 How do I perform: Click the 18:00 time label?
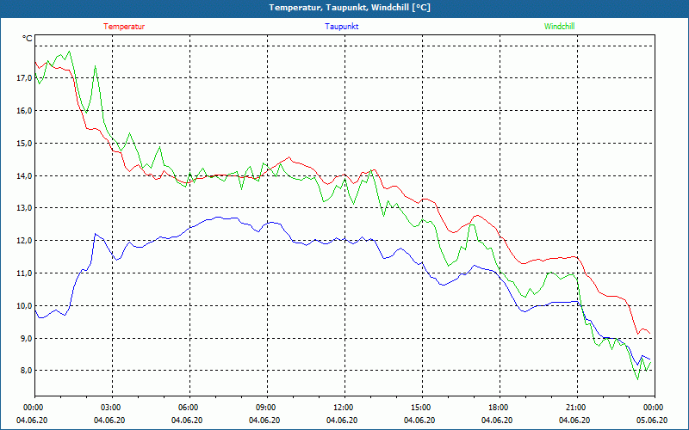[498, 408]
